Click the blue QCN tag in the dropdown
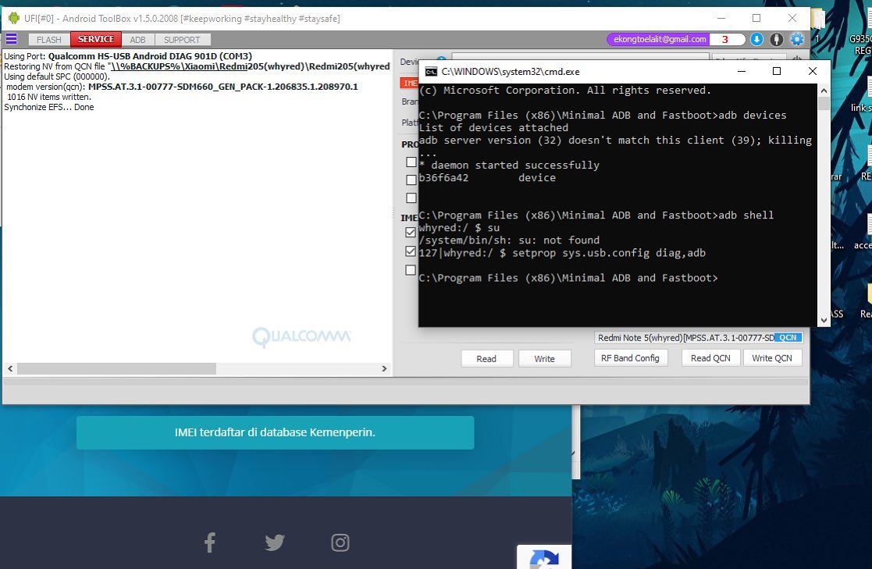 pos(788,338)
